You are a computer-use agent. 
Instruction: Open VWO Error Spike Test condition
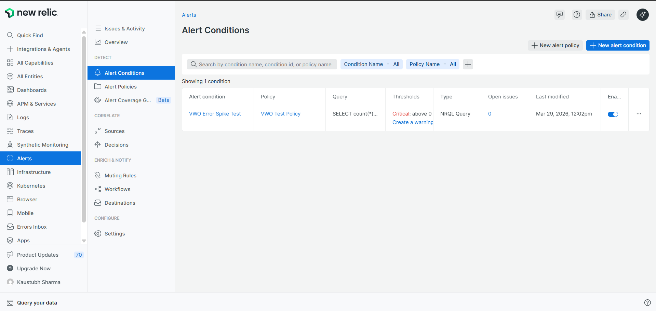click(215, 114)
